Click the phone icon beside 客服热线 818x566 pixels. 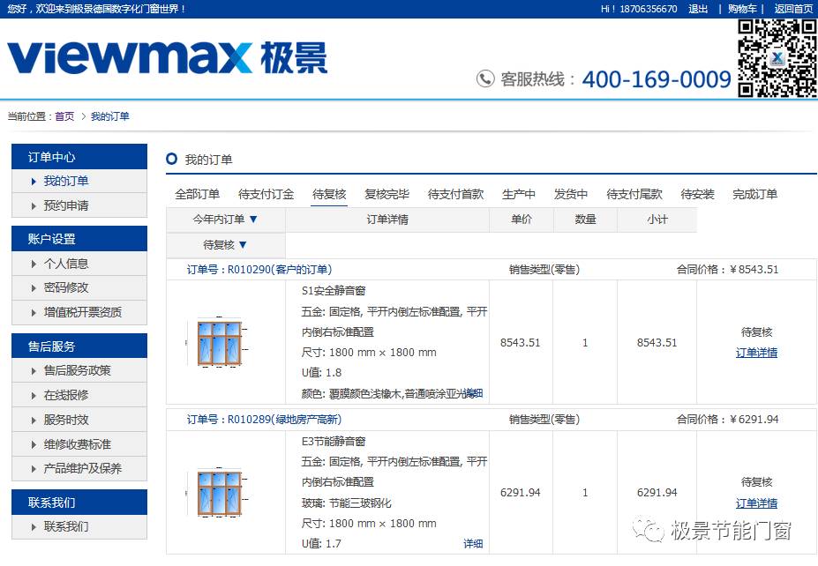tap(485, 79)
